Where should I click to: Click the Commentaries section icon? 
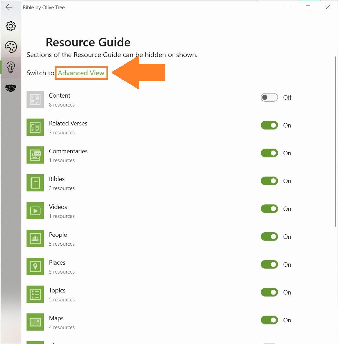point(35,155)
